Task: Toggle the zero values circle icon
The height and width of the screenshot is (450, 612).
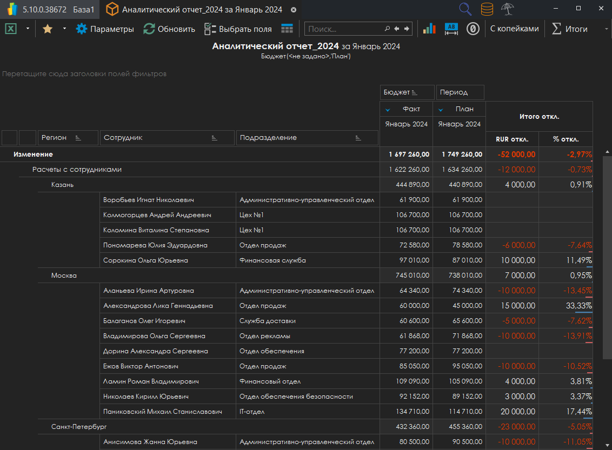Action: click(473, 29)
